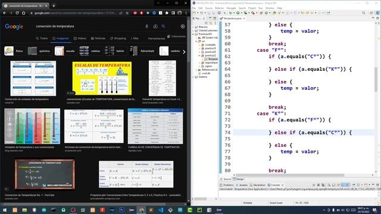Open Eclipse File menu

[193, 8]
